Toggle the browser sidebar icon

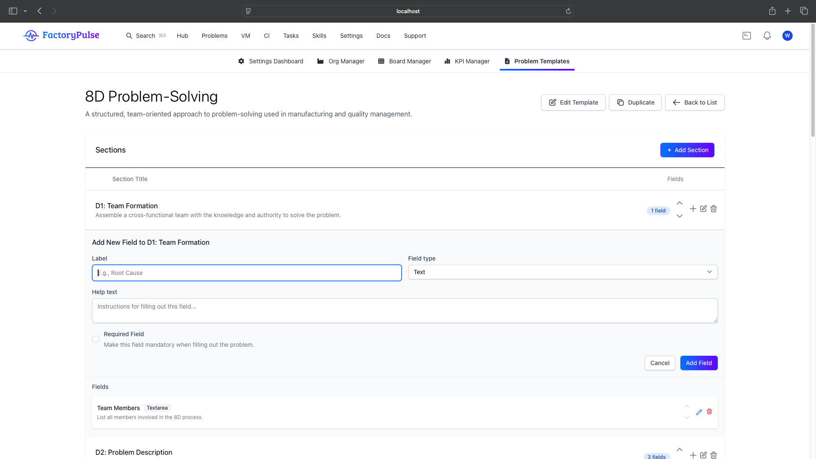(x=13, y=11)
